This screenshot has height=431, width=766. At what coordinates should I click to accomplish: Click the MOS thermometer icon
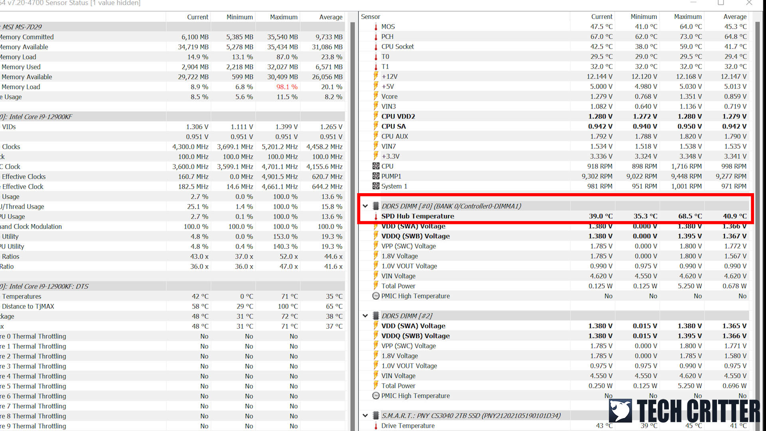[x=376, y=27]
